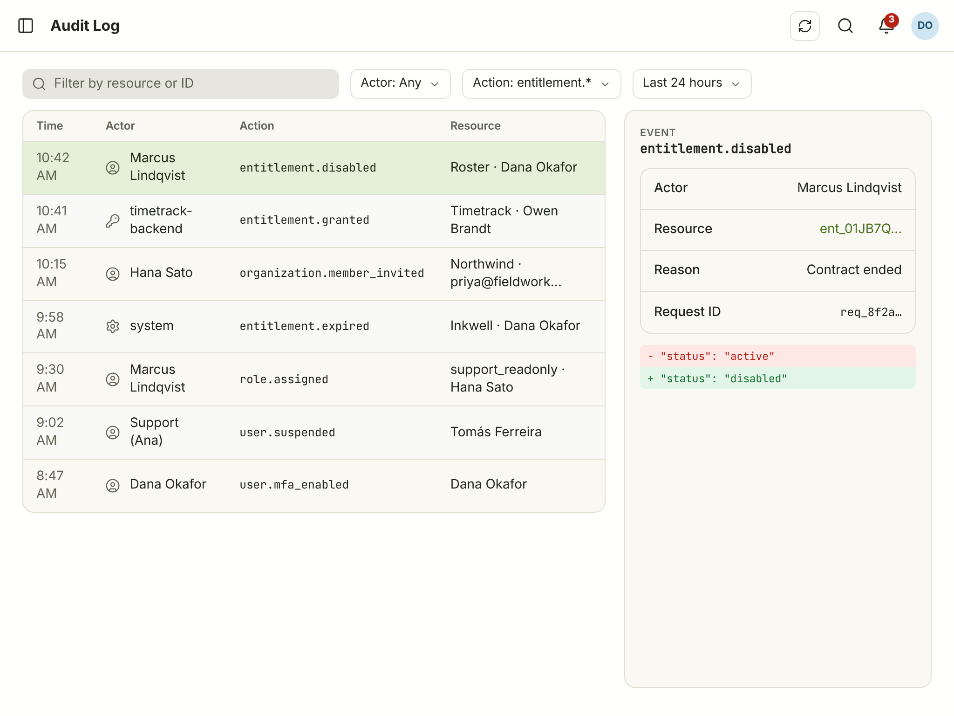Open the Action: entitlement.* filter dropdown

point(541,84)
